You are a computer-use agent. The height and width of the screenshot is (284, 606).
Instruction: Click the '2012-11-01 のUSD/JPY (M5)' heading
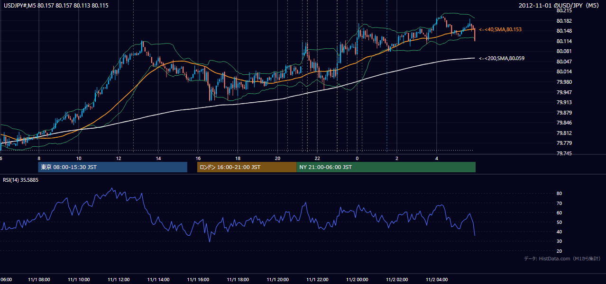[560, 5]
